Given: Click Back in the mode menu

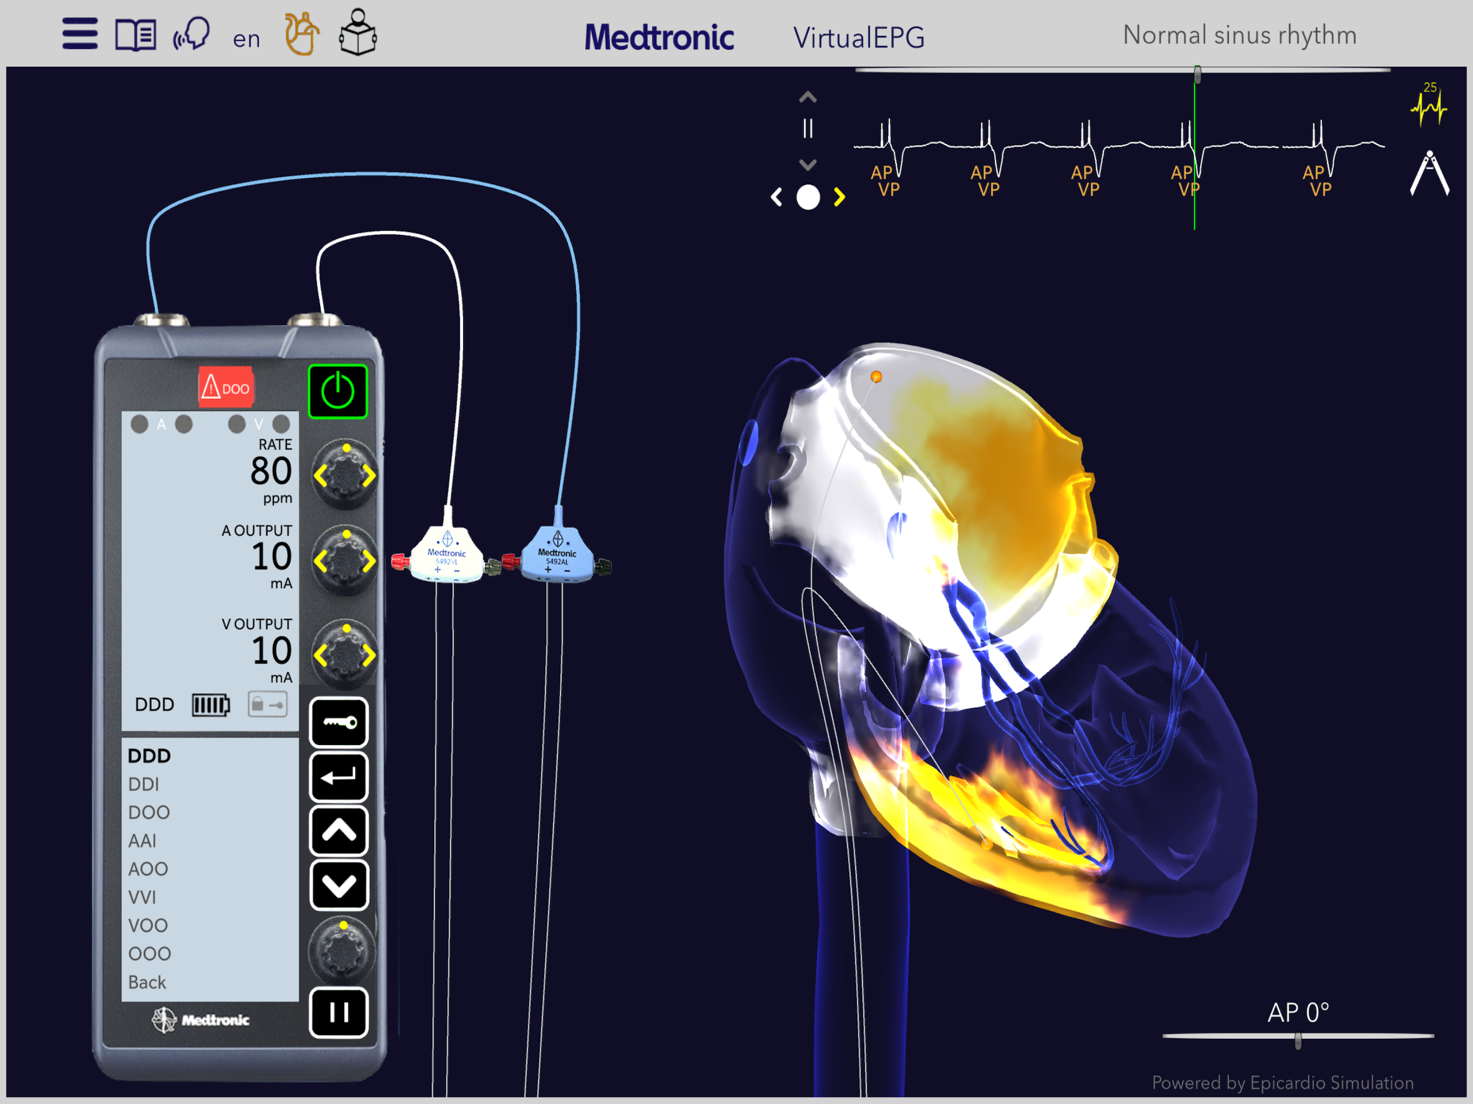Looking at the screenshot, I should (x=147, y=982).
